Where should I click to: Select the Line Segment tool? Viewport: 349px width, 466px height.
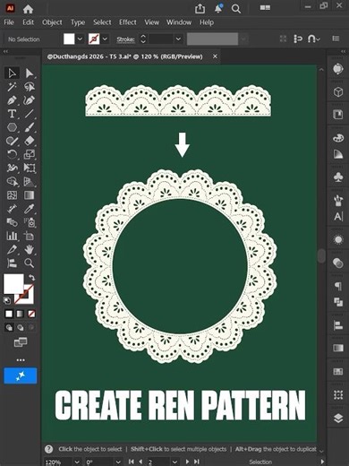(x=30, y=114)
